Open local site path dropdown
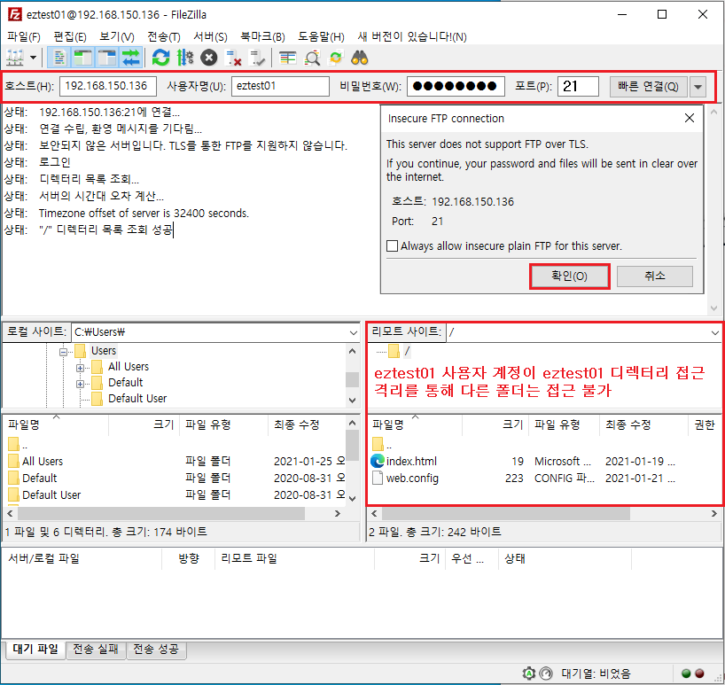 coord(354,332)
